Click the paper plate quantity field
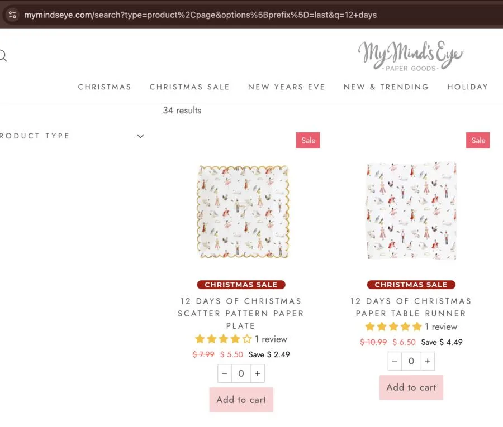 241,373
